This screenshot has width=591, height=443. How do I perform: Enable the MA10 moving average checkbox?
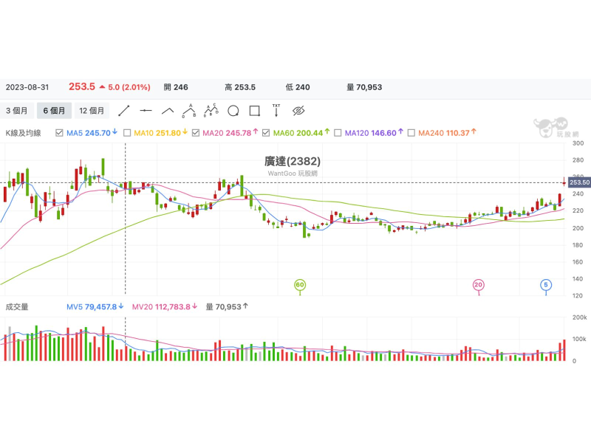coord(127,133)
